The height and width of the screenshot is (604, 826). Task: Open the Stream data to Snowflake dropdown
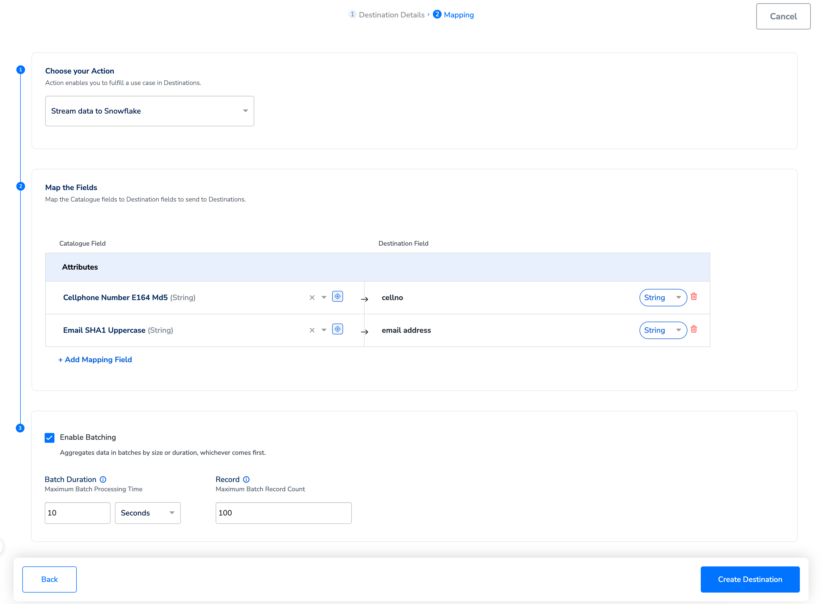coord(149,111)
